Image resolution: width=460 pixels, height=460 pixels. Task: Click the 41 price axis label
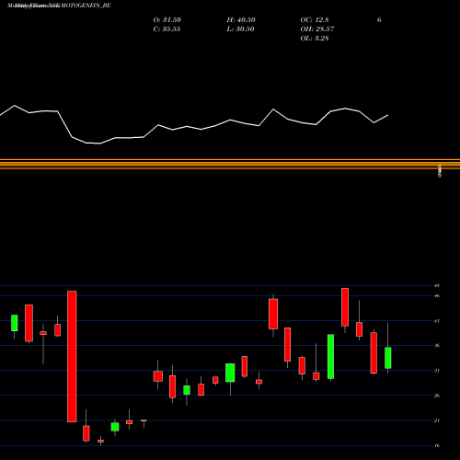[437, 321]
